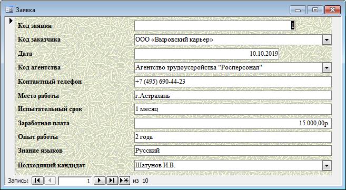The image size is (346, 190).
Task: Open the Код агентства dropdown
Action: click(327, 68)
